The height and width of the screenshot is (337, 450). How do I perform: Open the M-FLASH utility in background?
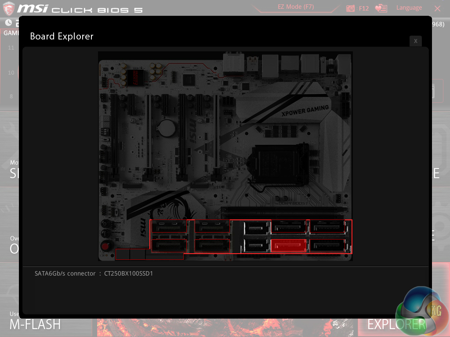[x=35, y=324]
